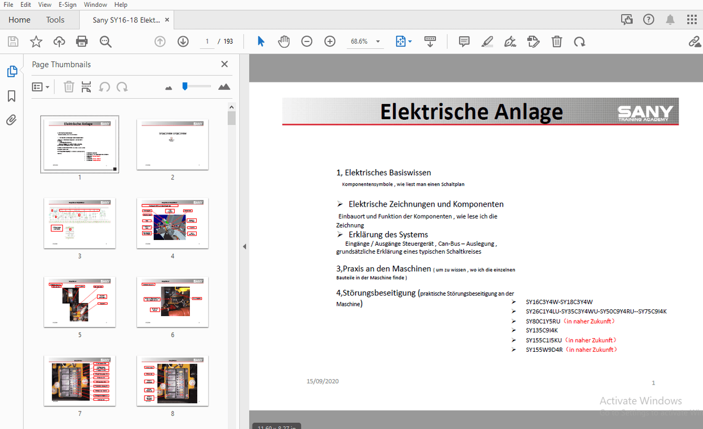Open the zoom percentage dropdown
The image size is (703, 429).
point(378,41)
